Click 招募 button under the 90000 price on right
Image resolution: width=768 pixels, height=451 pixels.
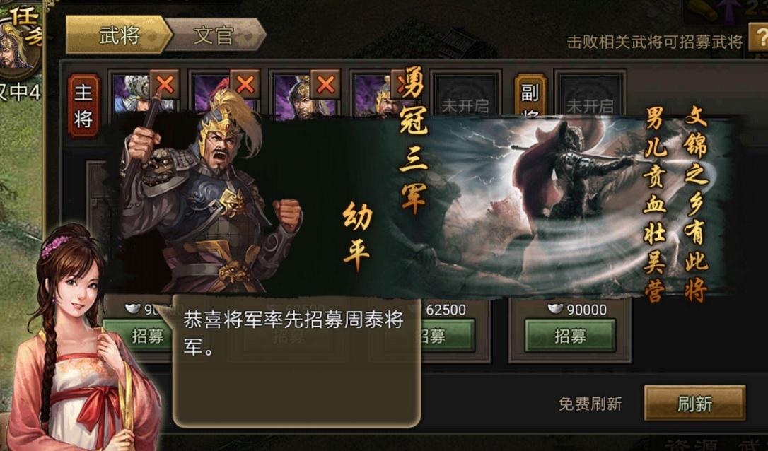(569, 336)
